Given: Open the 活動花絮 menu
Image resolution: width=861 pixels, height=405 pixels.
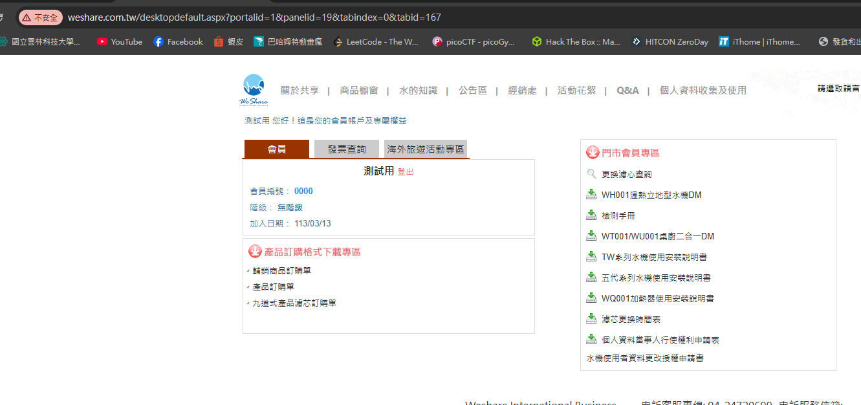Looking at the screenshot, I should (576, 91).
